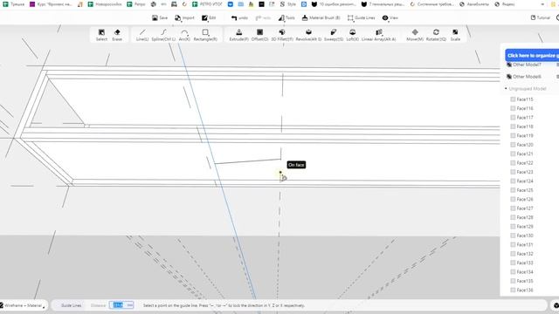559x314 pixels.
Task: Open the Import menu
Action: 184,17
